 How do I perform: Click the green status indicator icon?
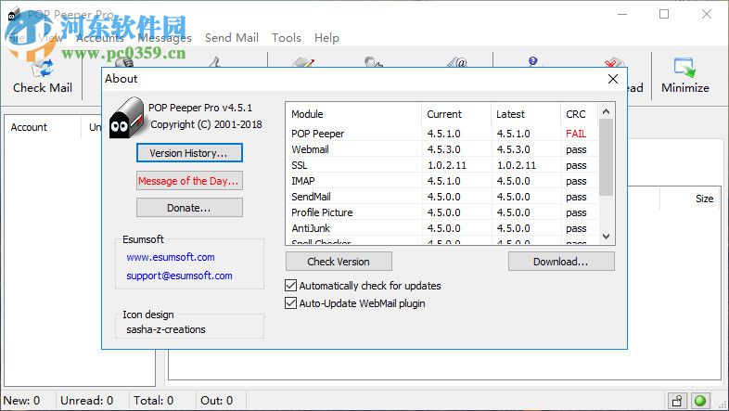click(x=700, y=400)
